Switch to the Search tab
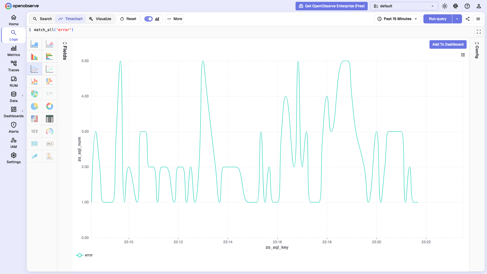The width and height of the screenshot is (487, 274). pyautogui.click(x=43, y=19)
